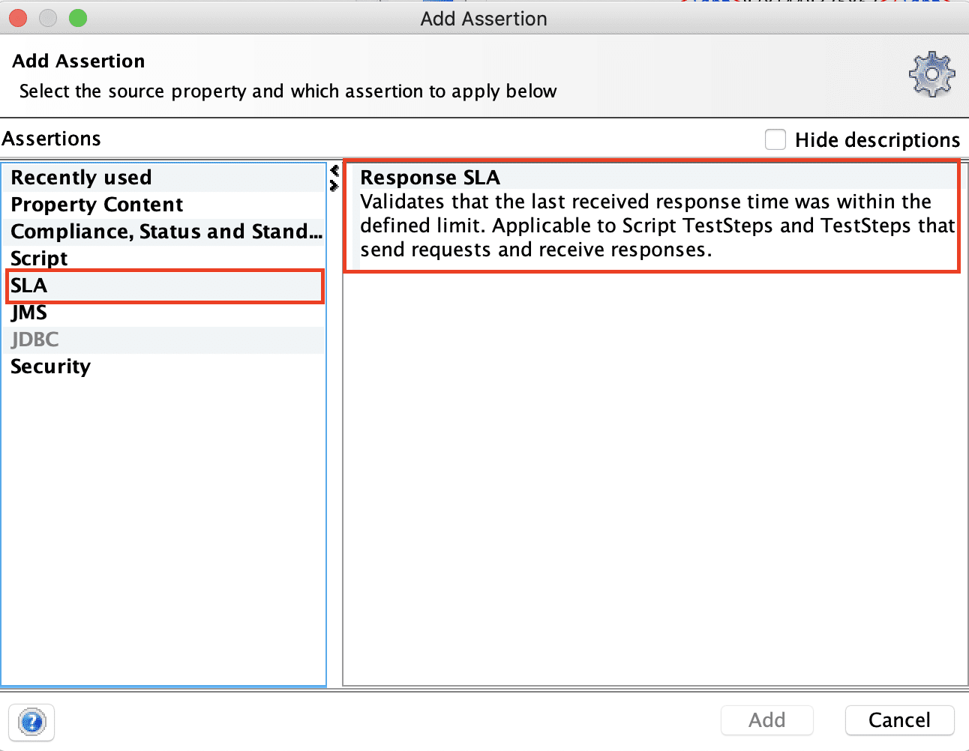This screenshot has height=751, width=969.
Task: Select the SLA assertion category
Action: 163,286
